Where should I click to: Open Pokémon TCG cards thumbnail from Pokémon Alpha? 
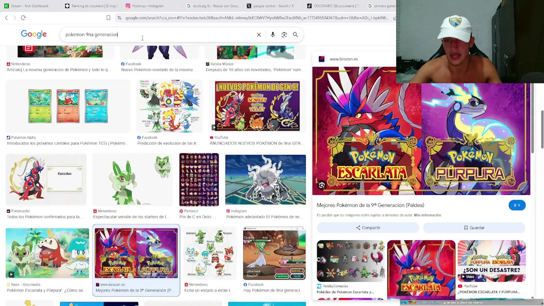(68, 106)
